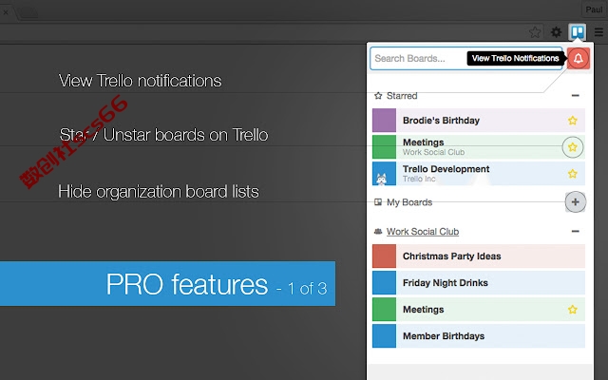608x380 pixels.
Task: Close the browser tab with X
Action: [x=6, y=12]
